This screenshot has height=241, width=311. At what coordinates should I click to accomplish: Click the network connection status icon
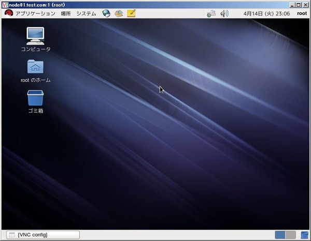(x=211, y=13)
